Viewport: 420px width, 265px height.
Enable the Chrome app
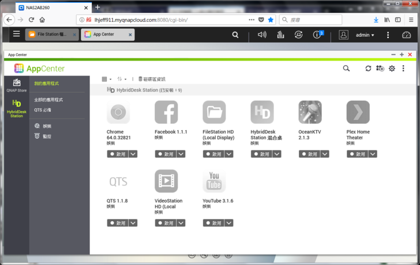118,154
